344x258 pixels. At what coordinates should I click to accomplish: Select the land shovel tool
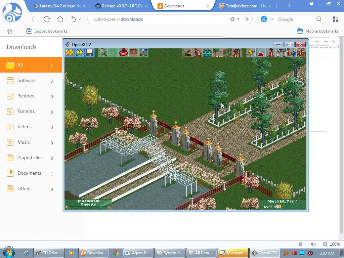(197, 53)
